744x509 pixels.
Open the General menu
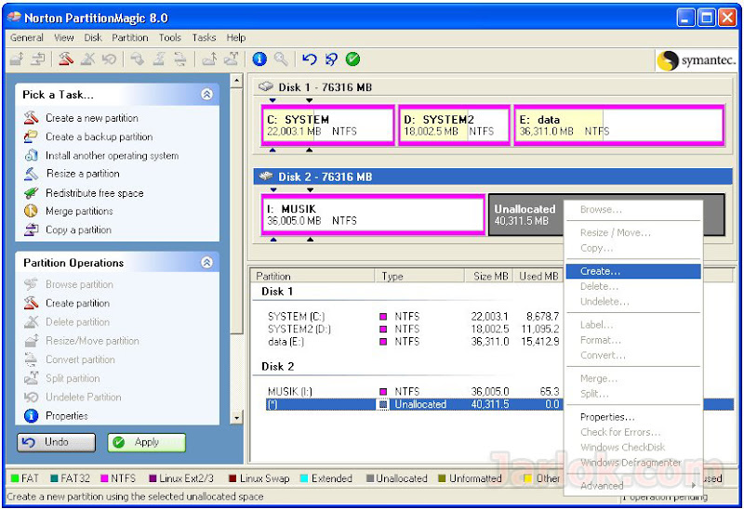pos(27,37)
